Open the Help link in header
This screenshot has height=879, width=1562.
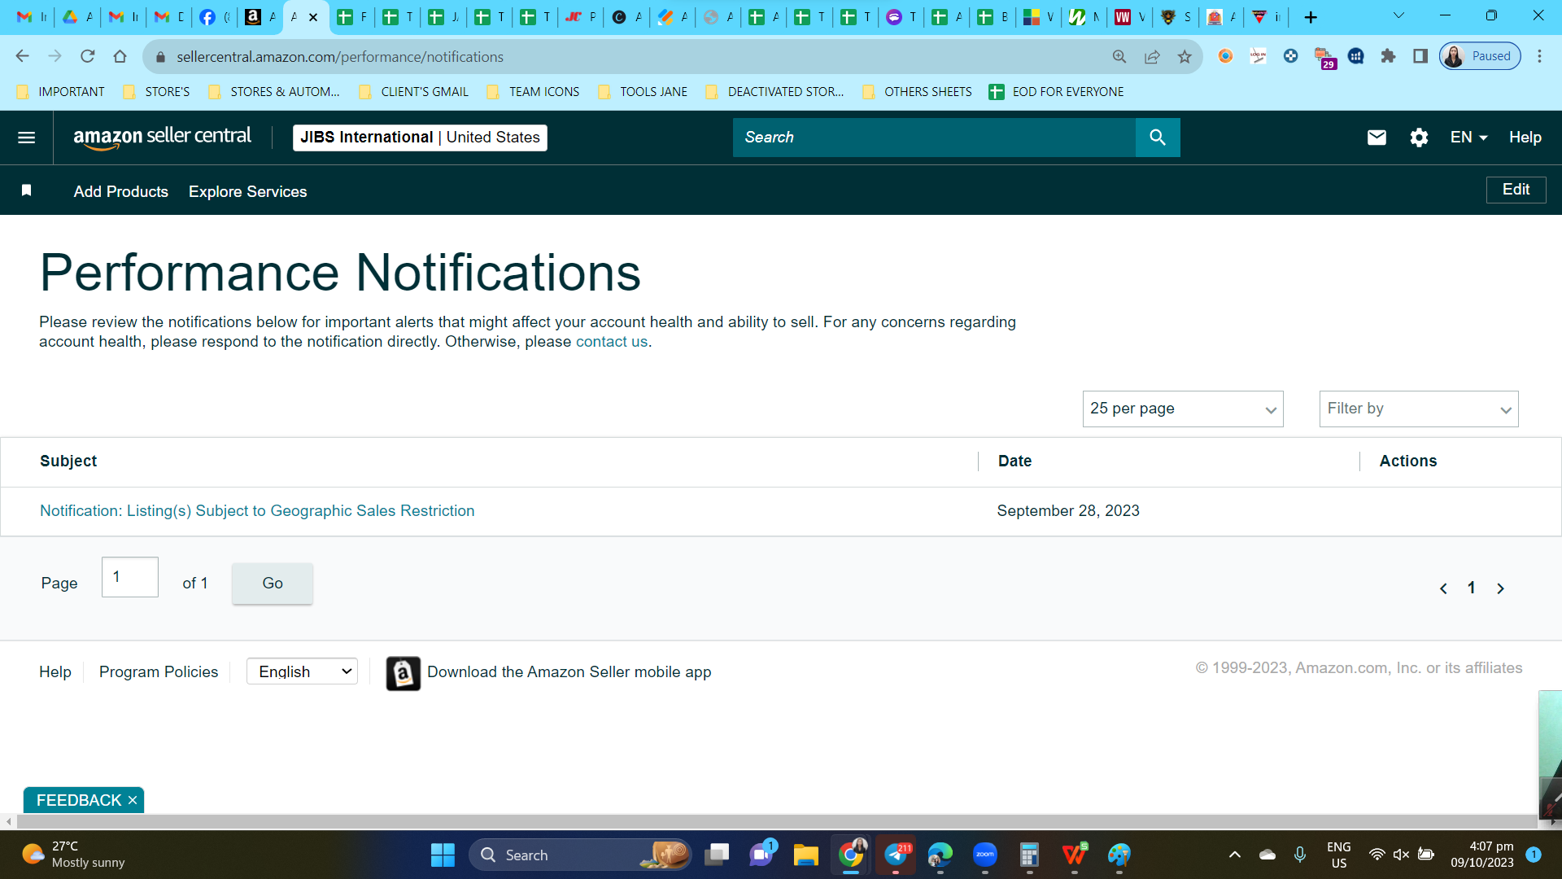click(x=1525, y=138)
